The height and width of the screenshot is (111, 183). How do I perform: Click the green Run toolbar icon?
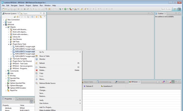pyautogui.click(x=65, y=9)
